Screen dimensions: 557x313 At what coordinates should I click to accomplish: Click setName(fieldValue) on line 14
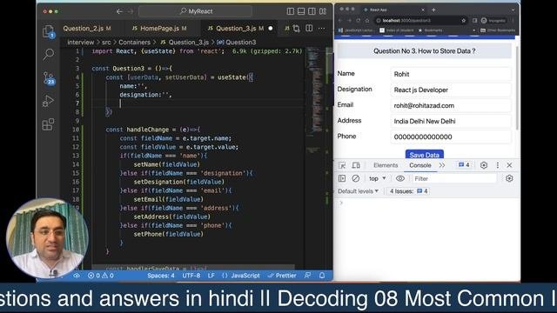[x=166, y=164]
